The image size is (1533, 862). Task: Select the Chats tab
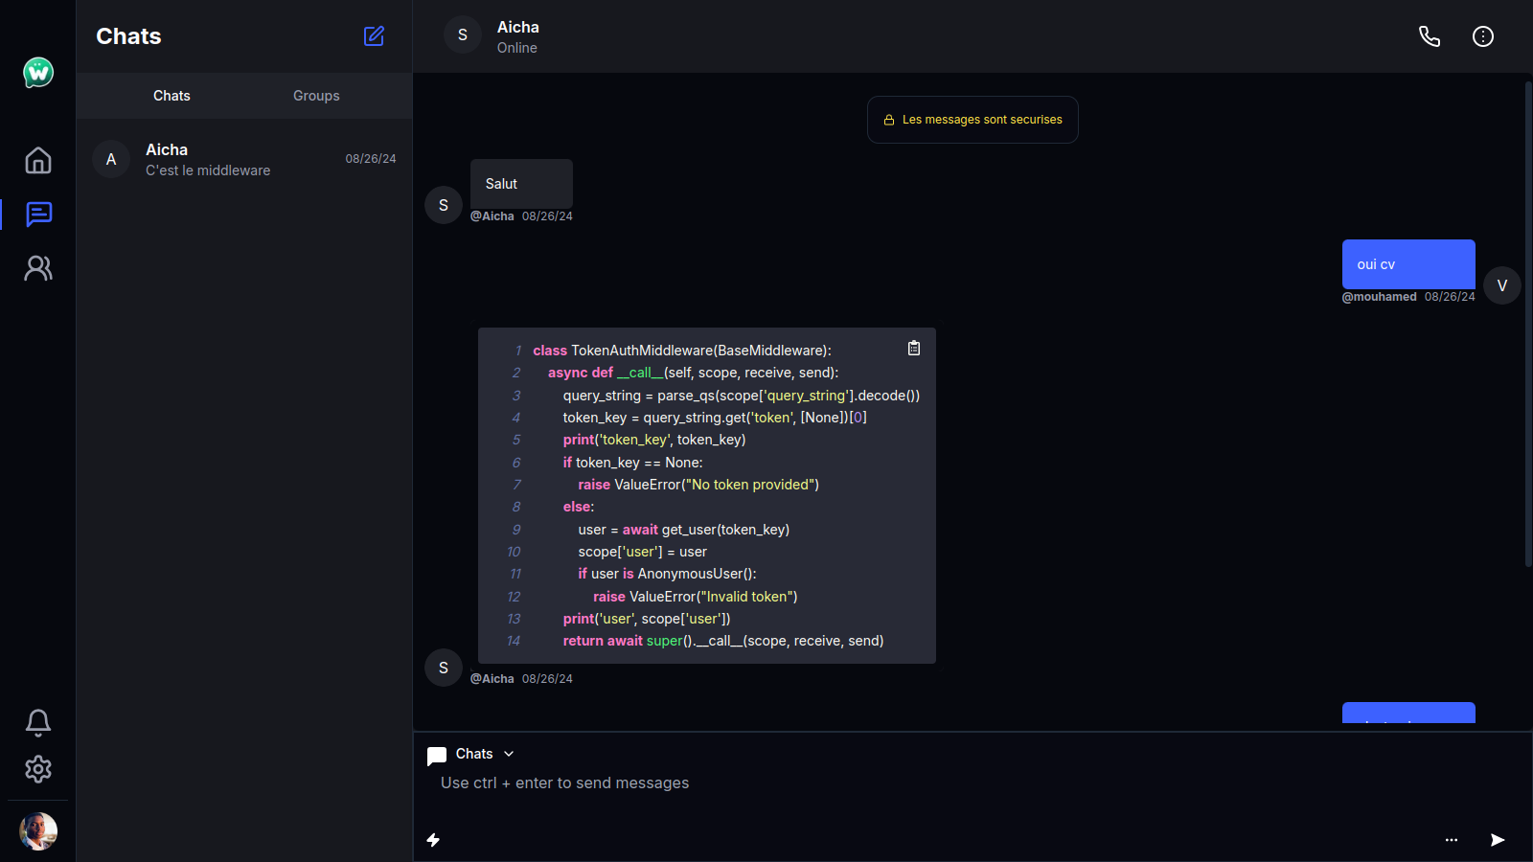coord(172,95)
